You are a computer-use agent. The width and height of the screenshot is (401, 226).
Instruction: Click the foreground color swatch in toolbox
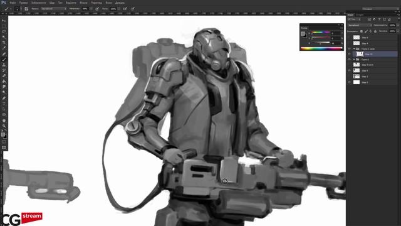click(3, 134)
